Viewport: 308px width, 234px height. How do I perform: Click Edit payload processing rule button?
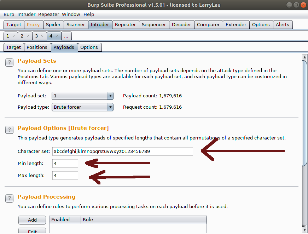click(x=32, y=231)
